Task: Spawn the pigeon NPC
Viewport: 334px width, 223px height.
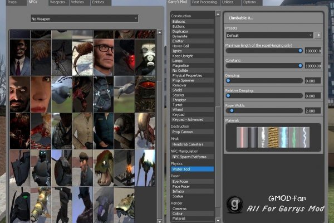Action: point(62,94)
